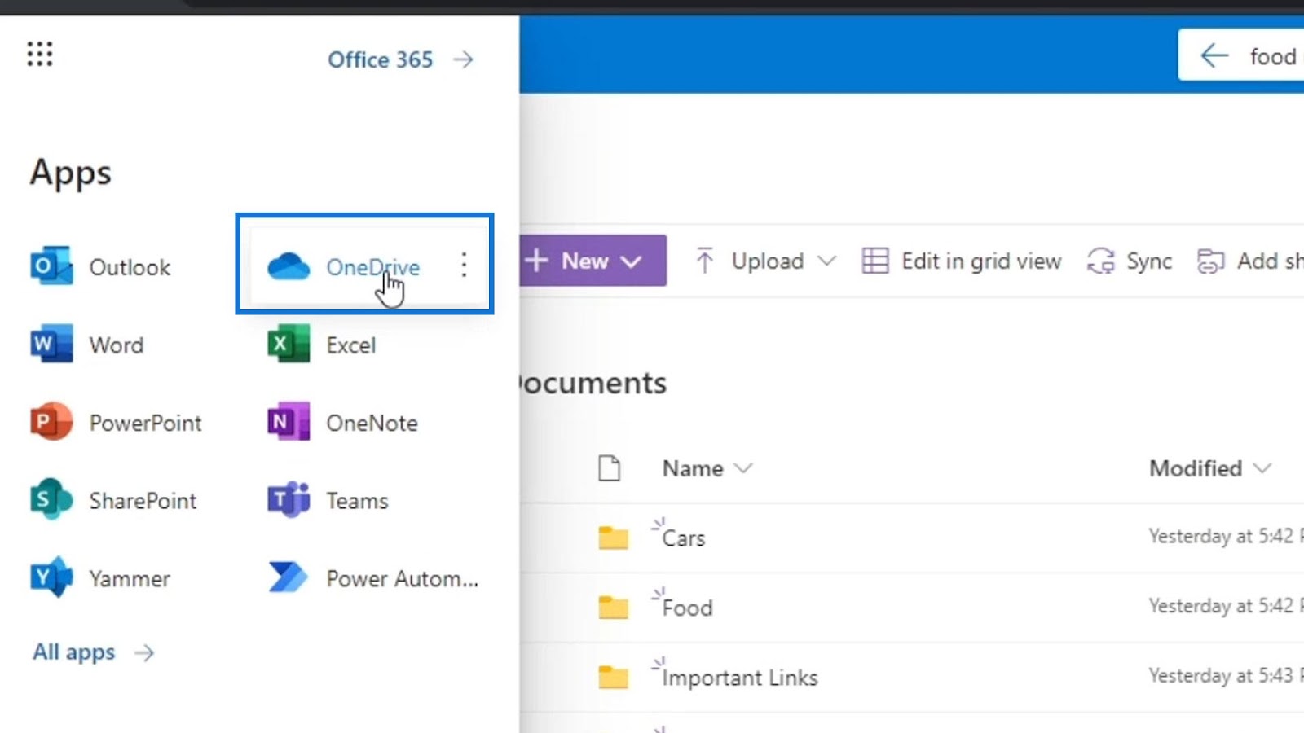
Task: Click the OneNote text label
Action: tap(372, 423)
